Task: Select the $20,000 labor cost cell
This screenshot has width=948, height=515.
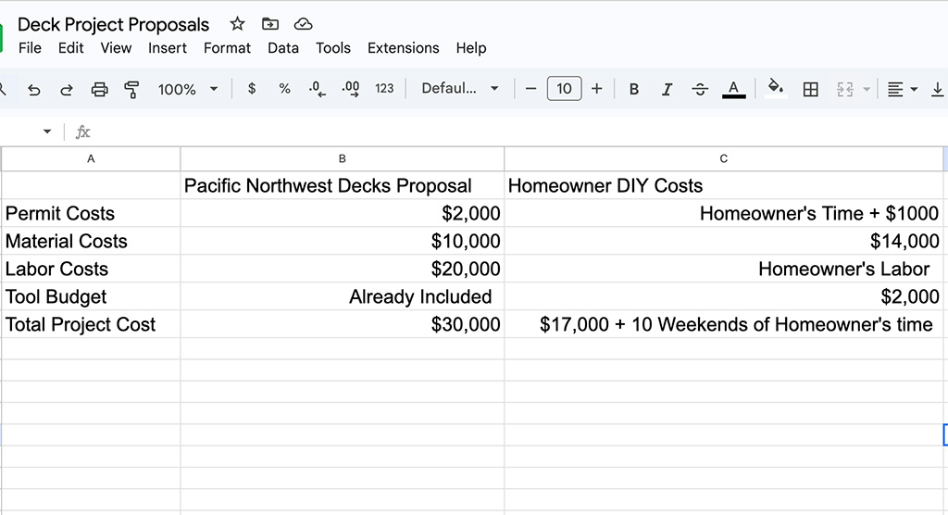Action: click(343, 269)
